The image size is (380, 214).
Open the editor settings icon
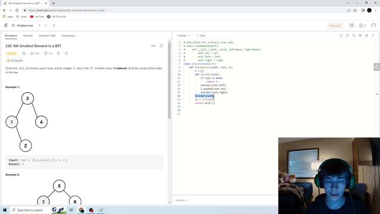366,36
